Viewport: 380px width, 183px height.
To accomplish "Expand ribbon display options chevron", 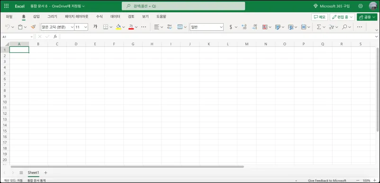I will click(x=376, y=30).
